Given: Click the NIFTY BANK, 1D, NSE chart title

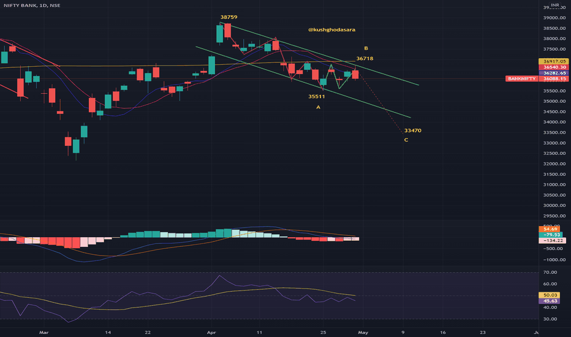Looking at the screenshot, I should pos(32,6).
